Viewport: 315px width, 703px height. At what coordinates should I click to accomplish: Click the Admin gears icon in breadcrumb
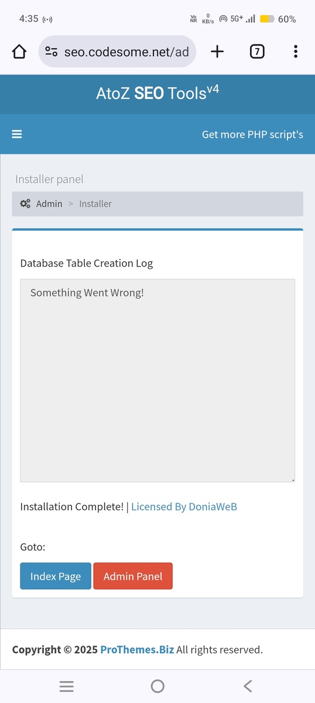click(x=25, y=204)
